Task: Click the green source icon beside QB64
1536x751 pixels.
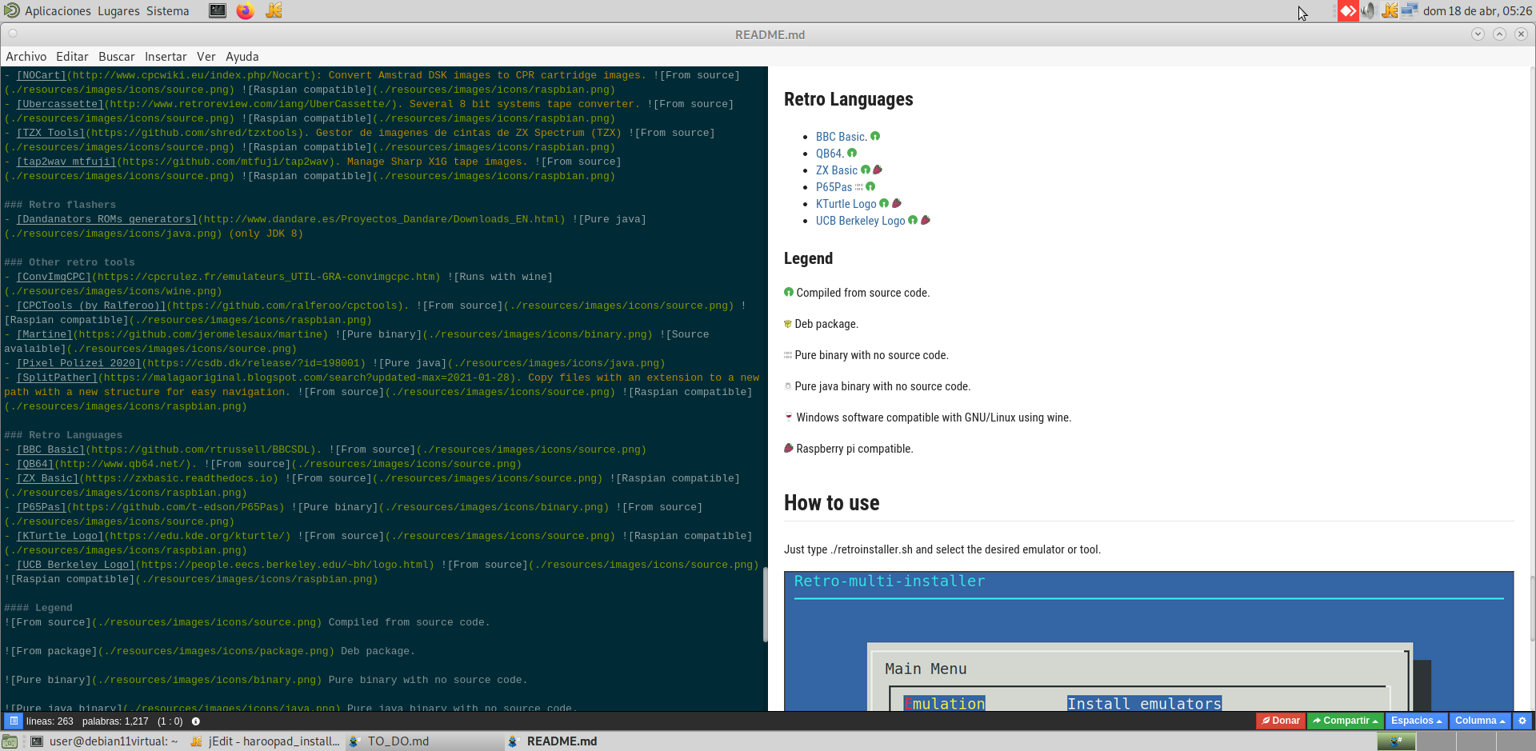Action: click(852, 153)
